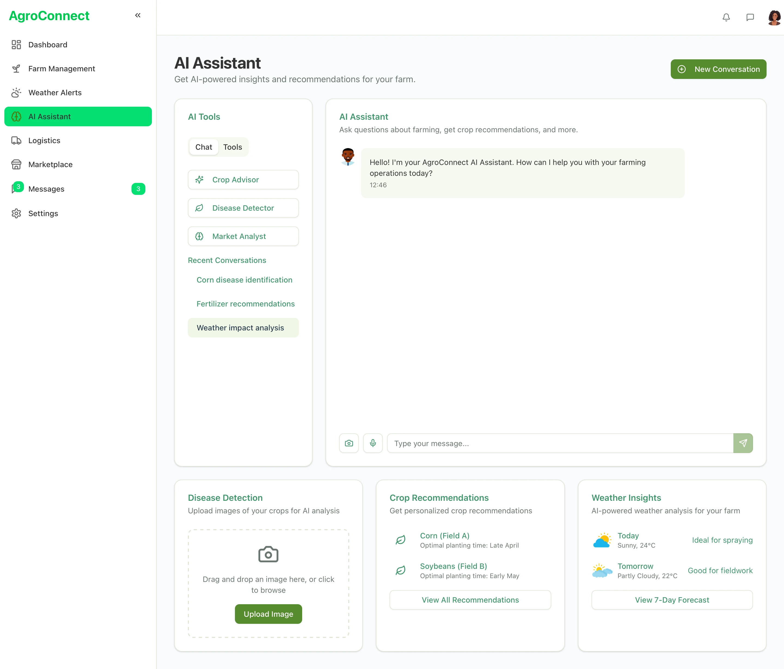Type in the message input field
This screenshot has width=784, height=669.
[x=560, y=443]
